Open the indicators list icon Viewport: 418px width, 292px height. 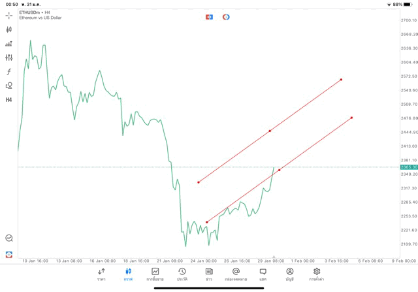(x=9, y=44)
